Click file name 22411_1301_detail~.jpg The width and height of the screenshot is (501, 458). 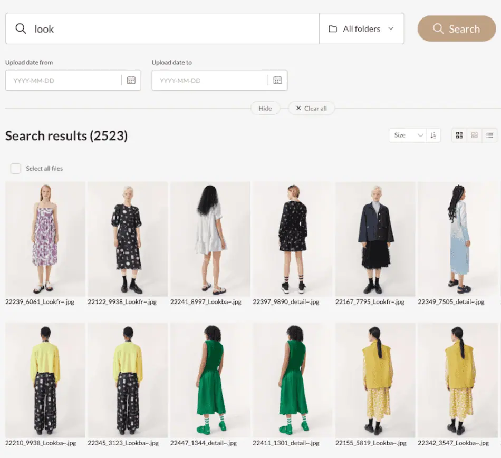pos(286,443)
